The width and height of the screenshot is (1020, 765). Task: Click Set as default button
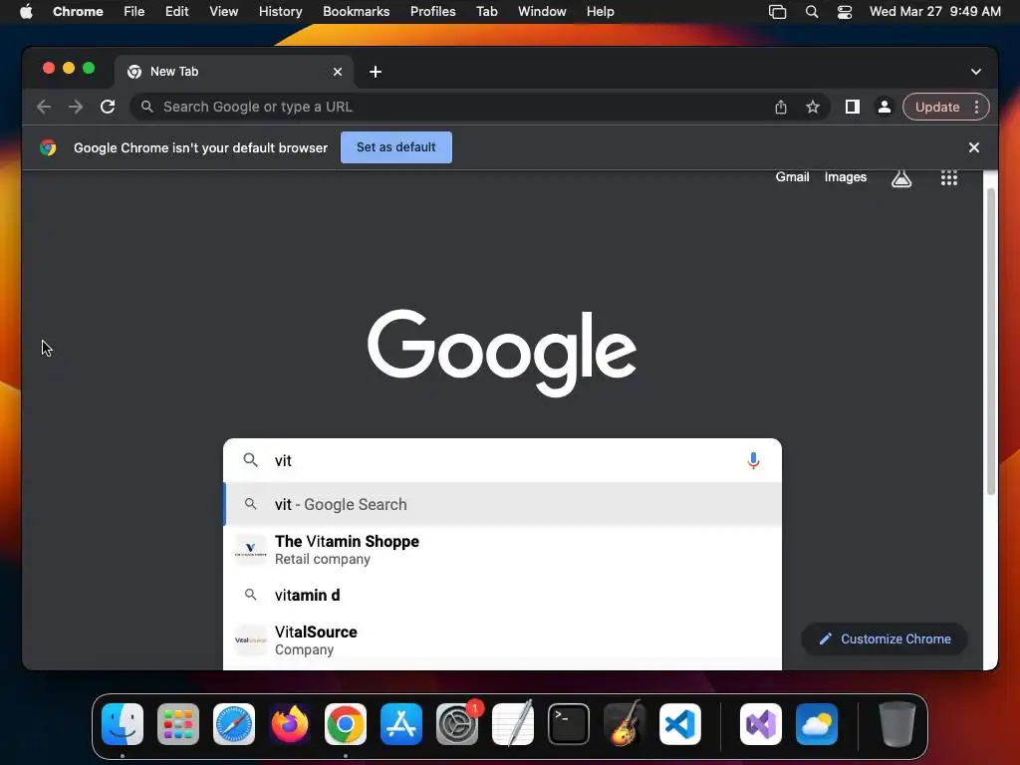tap(396, 147)
